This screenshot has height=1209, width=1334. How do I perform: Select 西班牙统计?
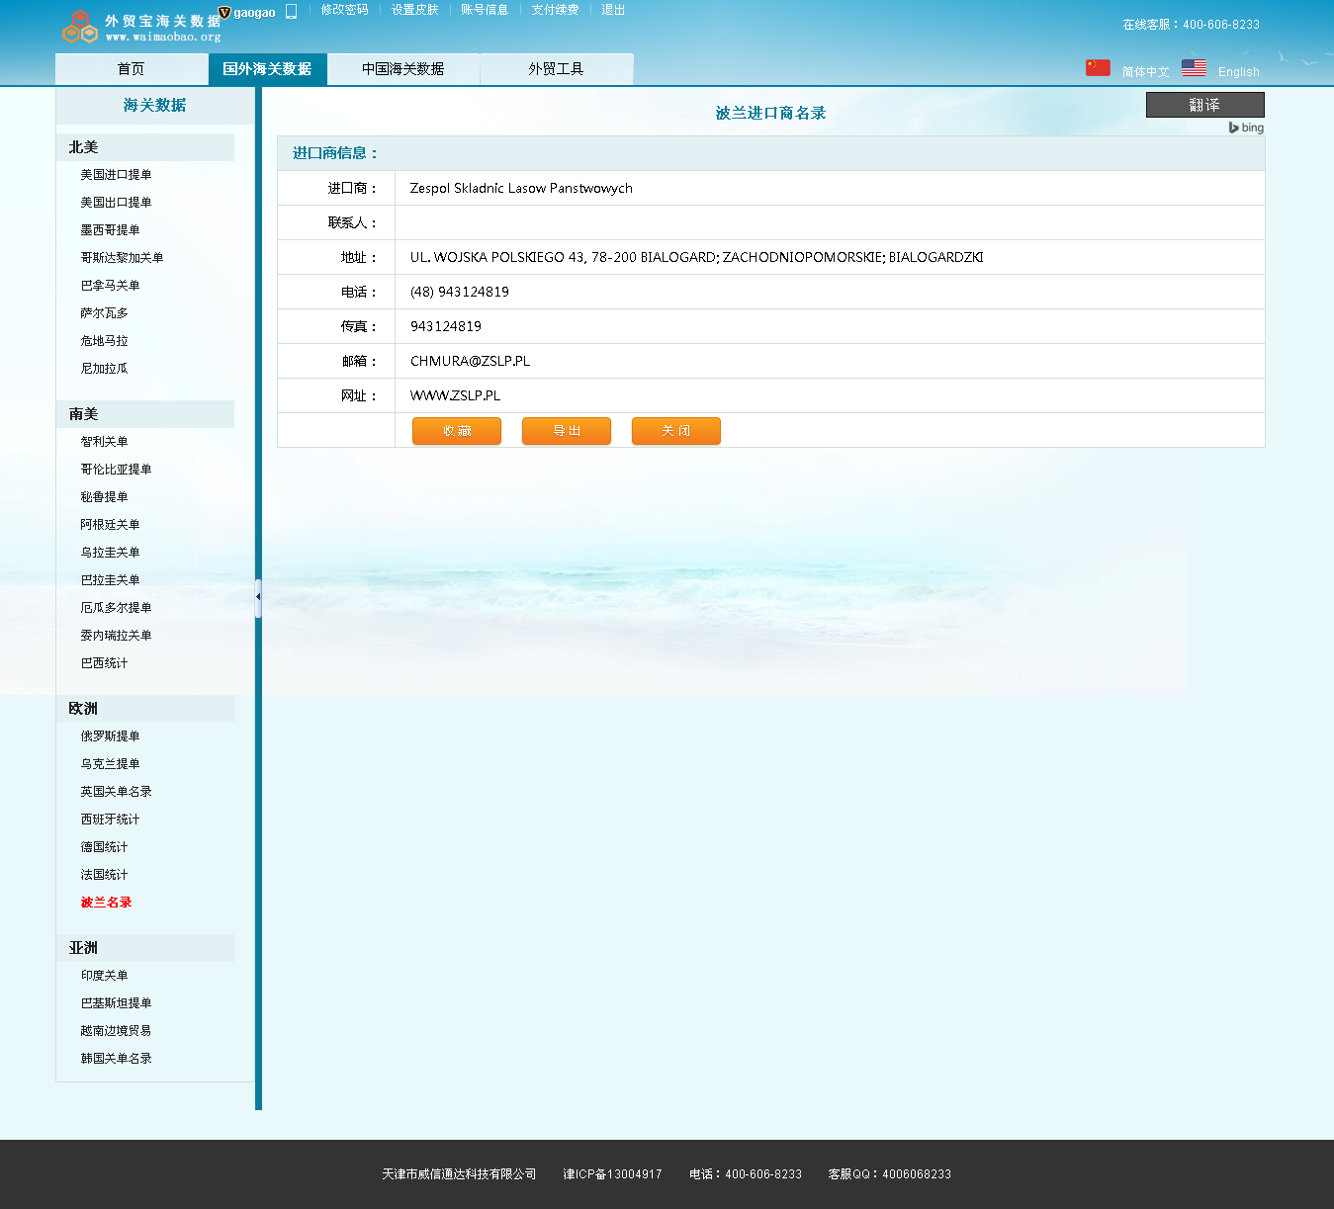point(110,820)
